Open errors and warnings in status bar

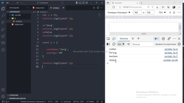coord(5,102)
